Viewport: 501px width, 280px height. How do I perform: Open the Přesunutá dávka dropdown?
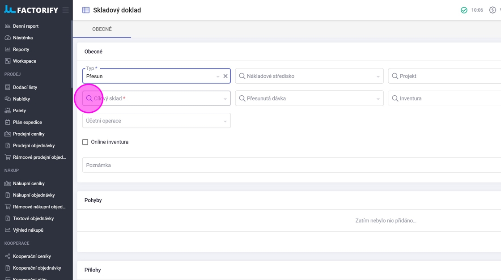378,99
